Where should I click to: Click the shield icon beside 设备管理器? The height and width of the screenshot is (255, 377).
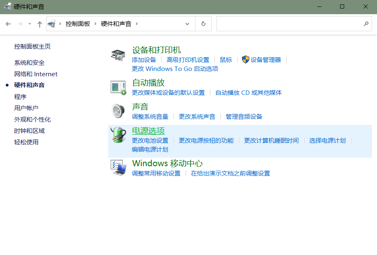(x=246, y=59)
